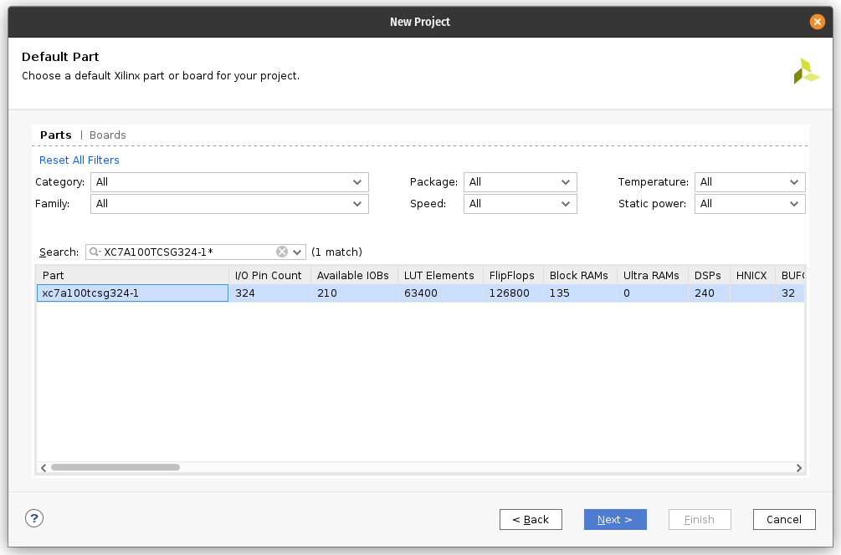Screen dimensions: 841x555
Task: Click the Back button
Action: 531,519
